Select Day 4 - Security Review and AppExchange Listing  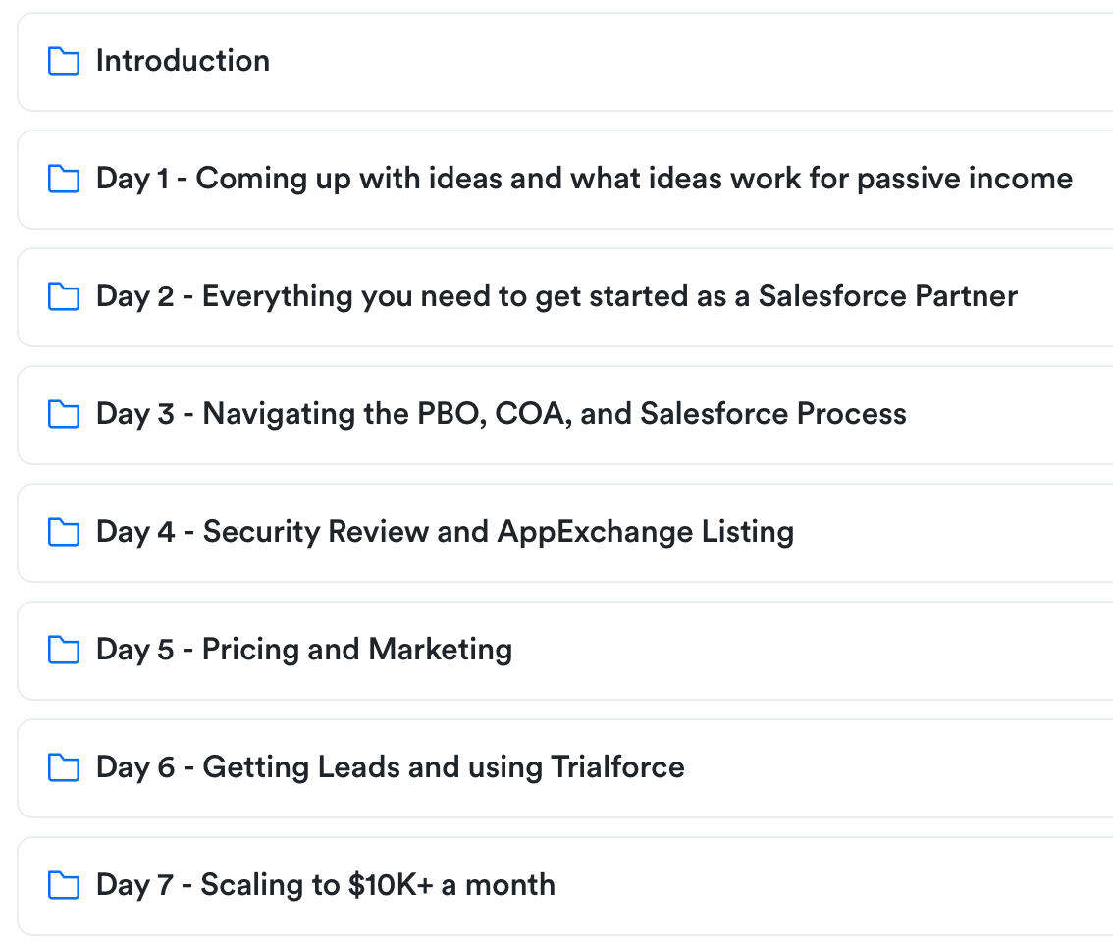tap(445, 532)
